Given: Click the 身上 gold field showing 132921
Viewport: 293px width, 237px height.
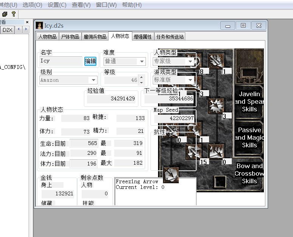Looking at the screenshot, I should click(58, 193).
